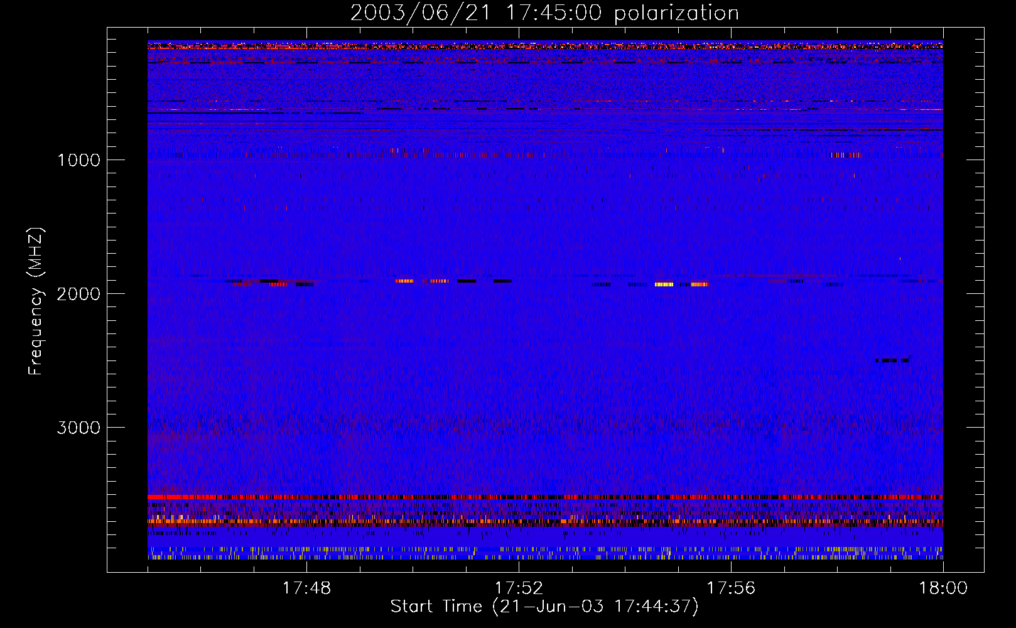Click the plot title '2003/06/21 17:45:00 polarization'
1016x628 pixels.
544,13
